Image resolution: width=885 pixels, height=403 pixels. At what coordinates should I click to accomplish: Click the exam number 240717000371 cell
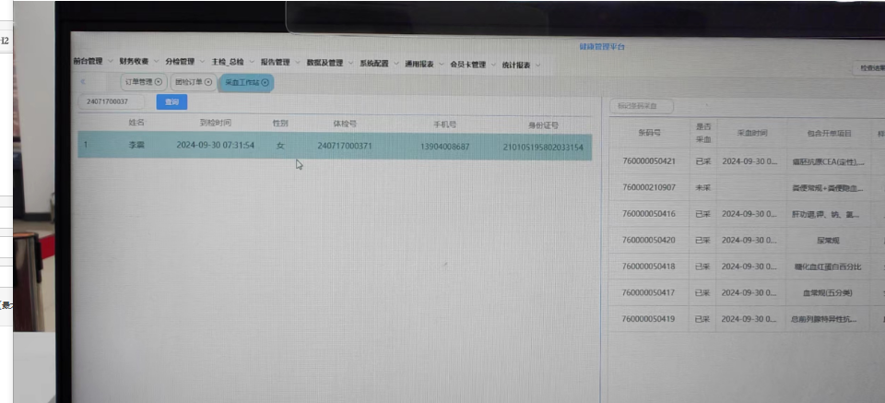(x=344, y=147)
